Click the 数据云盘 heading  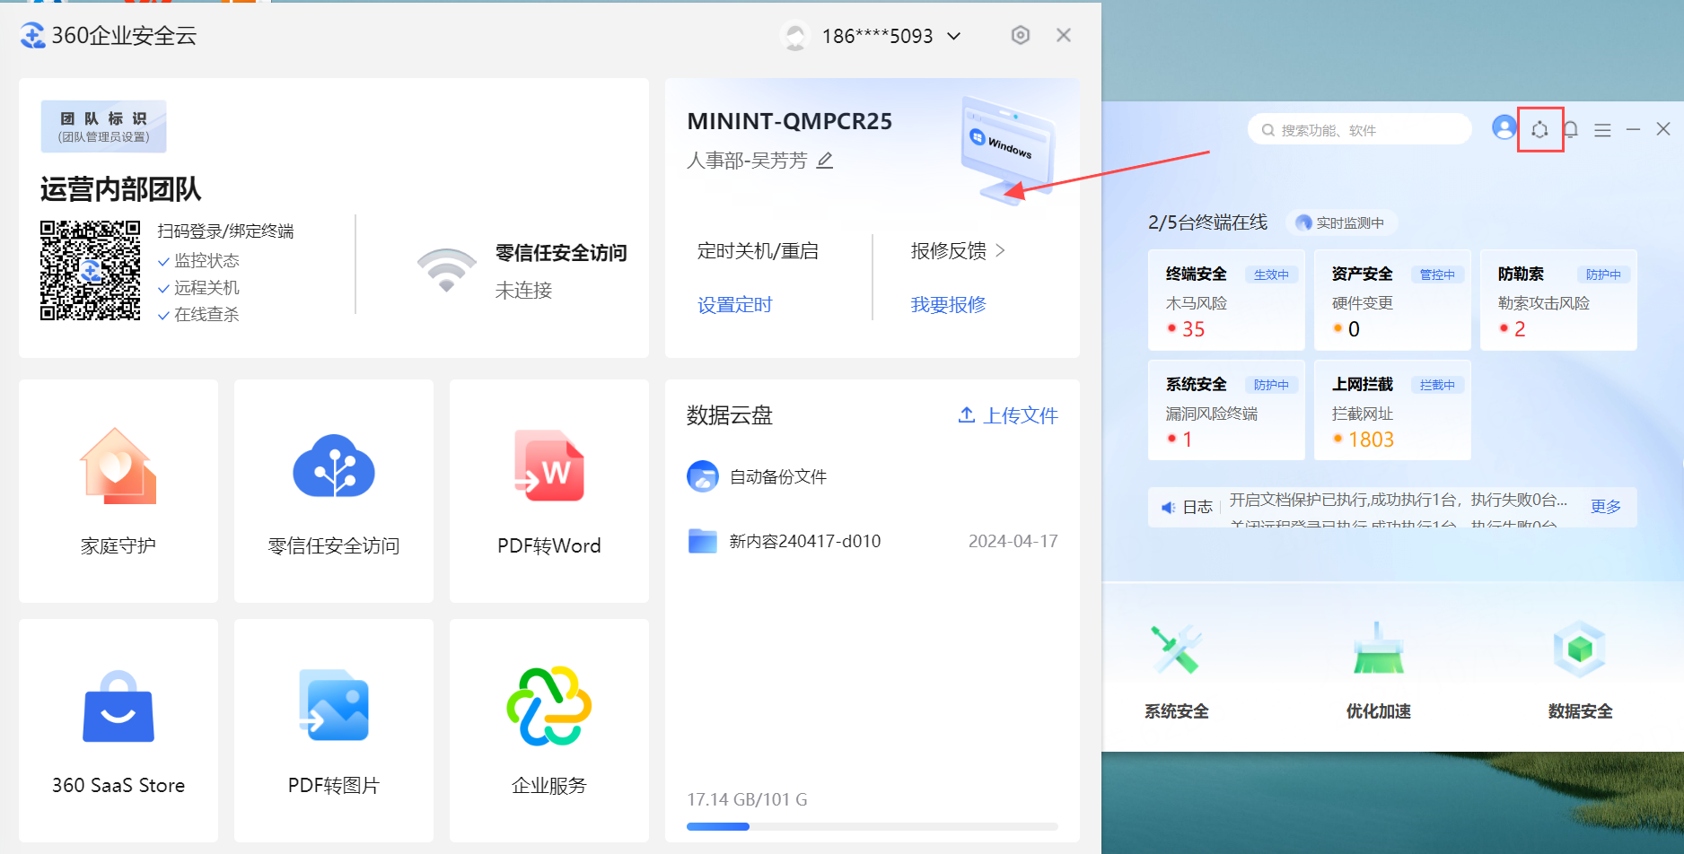tap(730, 415)
